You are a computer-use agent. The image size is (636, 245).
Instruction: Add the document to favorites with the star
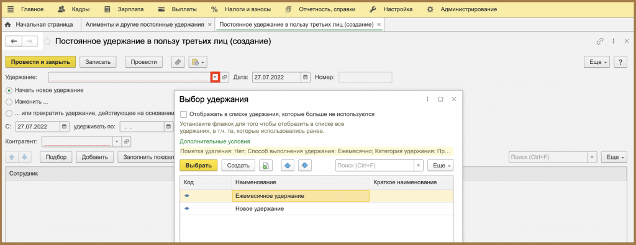tap(47, 42)
